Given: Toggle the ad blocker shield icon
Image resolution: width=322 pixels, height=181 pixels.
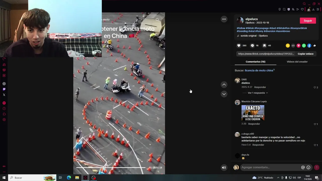Looking at the screenshot, I should (x=289, y=9).
